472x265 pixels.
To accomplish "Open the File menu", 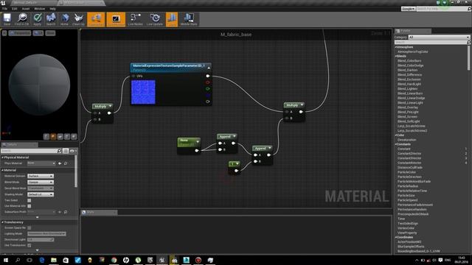I will tap(5, 9).
